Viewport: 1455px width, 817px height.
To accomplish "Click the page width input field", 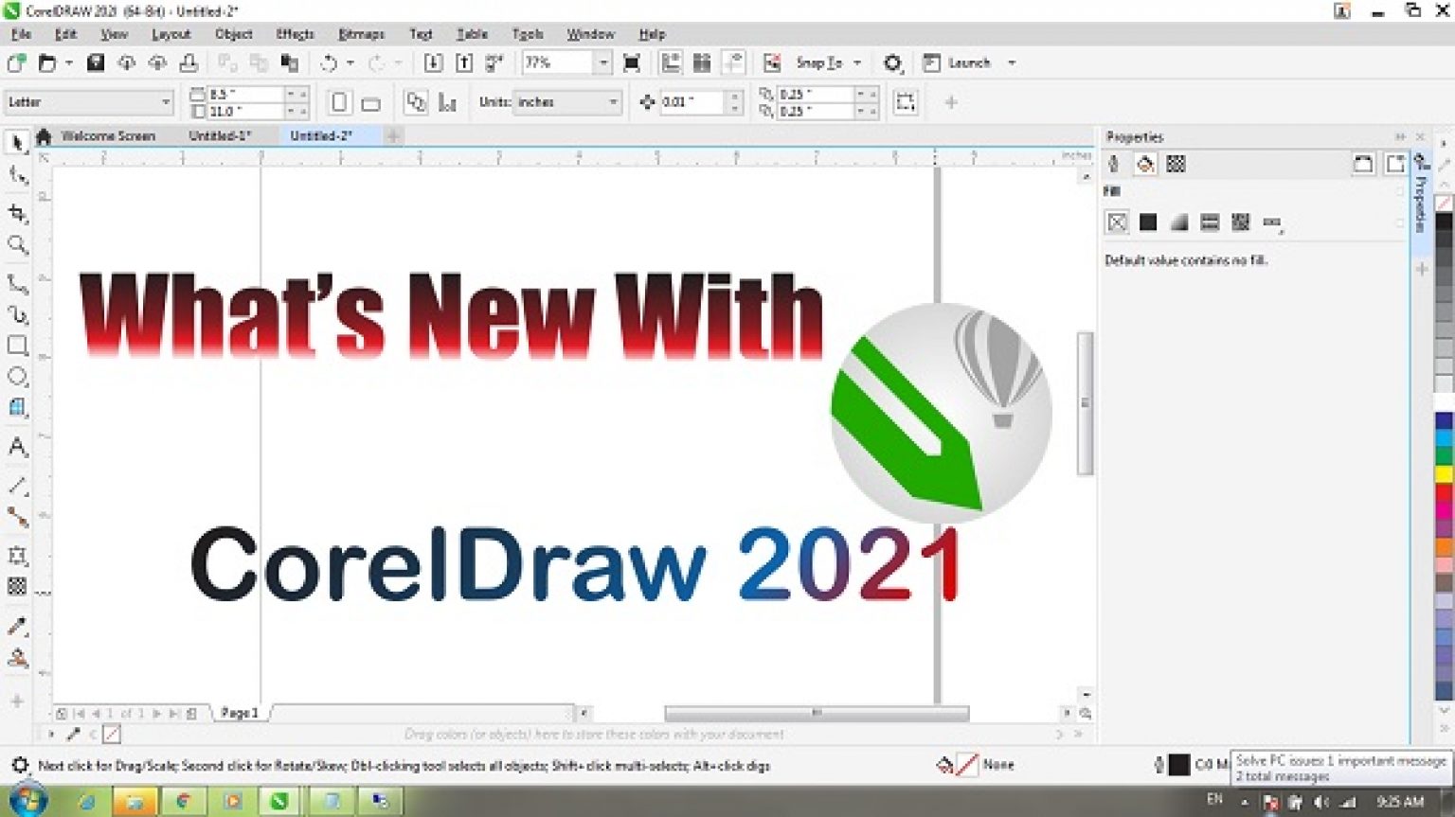I will (244, 94).
